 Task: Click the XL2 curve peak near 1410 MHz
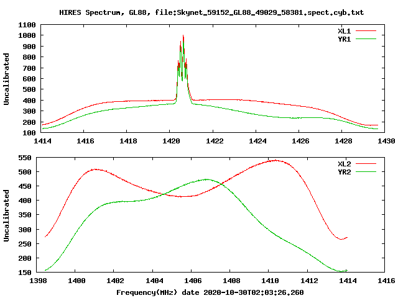[x=275, y=160]
